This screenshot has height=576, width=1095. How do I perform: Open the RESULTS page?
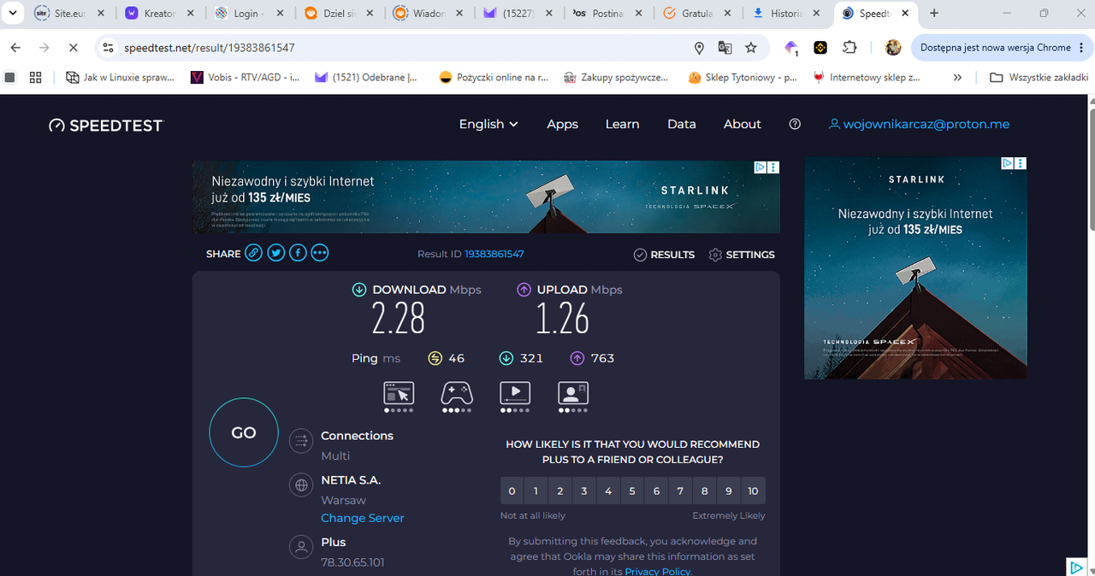click(x=664, y=255)
